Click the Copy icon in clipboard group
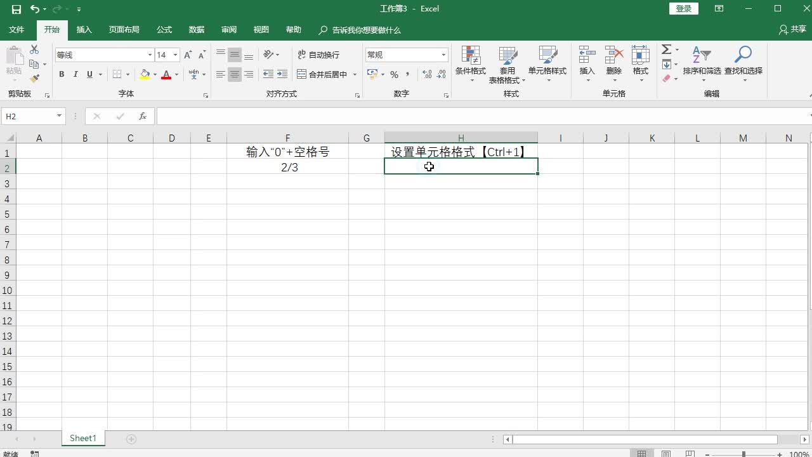Image resolution: width=812 pixels, height=457 pixels. tap(34, 64)
